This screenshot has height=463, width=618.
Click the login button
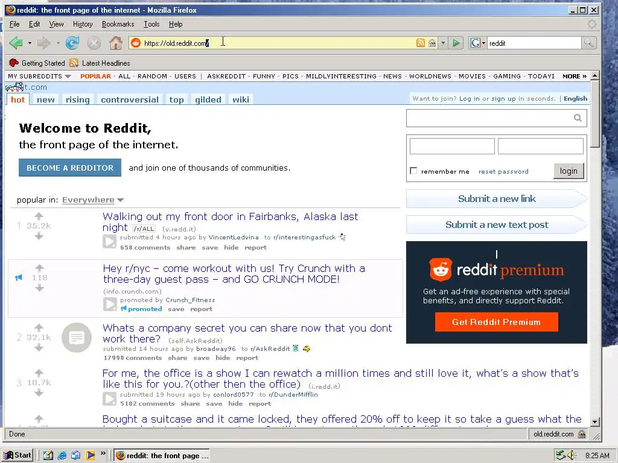[x=569, y=171]
